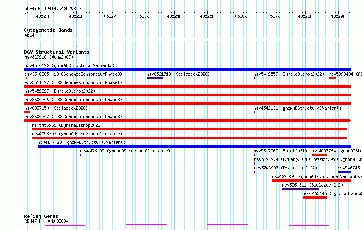Click the nsv5456961 (ByrskaBishop2022) label
Image resolution: width=362 pixels, height=230 pixels.
coord(67,125)
